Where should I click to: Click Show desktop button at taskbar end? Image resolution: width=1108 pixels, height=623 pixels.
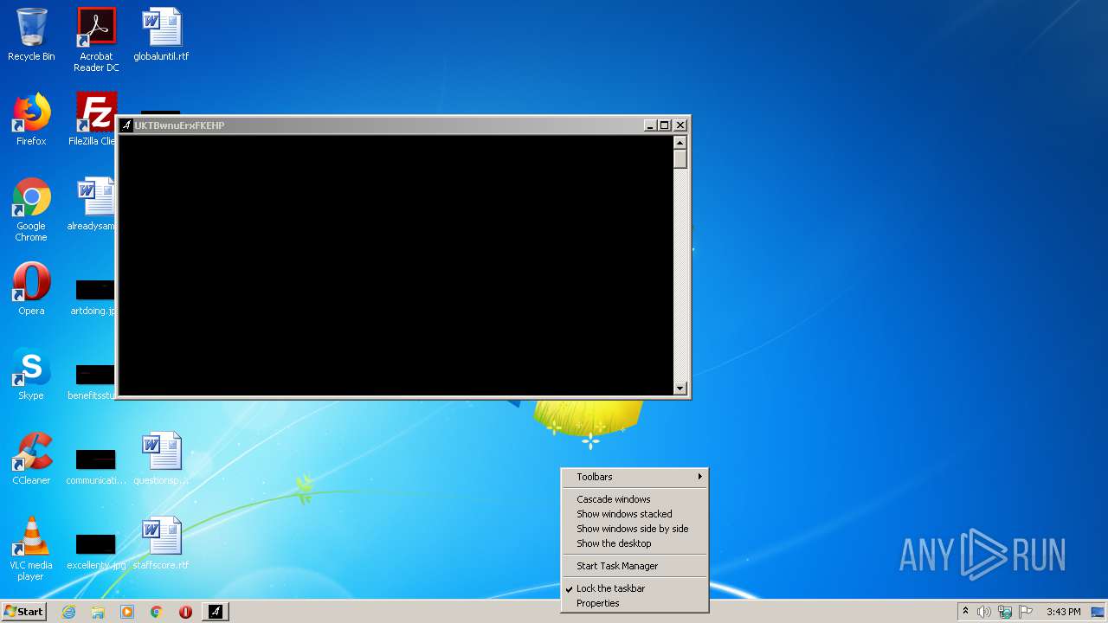(x=1098, y=612)
